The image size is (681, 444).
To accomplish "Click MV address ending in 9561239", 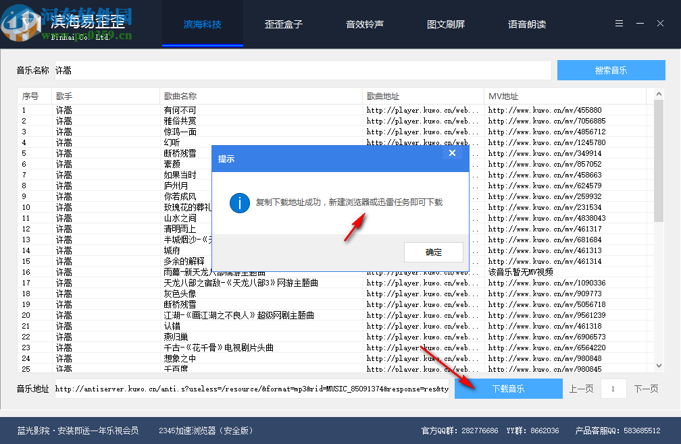I will pos(547,315).
